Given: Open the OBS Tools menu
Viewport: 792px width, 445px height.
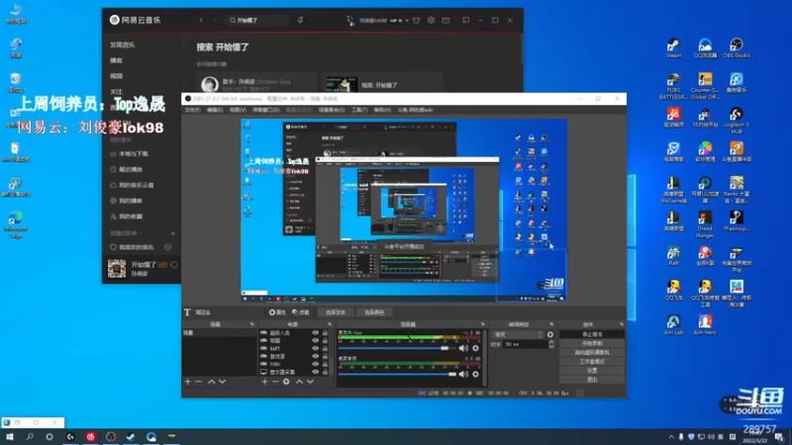Looking at the screenshot, I should tap(359, 110).
